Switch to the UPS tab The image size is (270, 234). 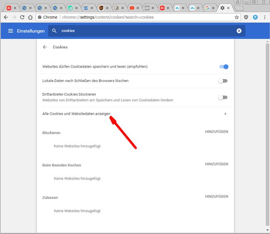point(101,8)
